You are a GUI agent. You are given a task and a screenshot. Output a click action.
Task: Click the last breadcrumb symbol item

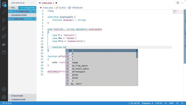(76, 8)
